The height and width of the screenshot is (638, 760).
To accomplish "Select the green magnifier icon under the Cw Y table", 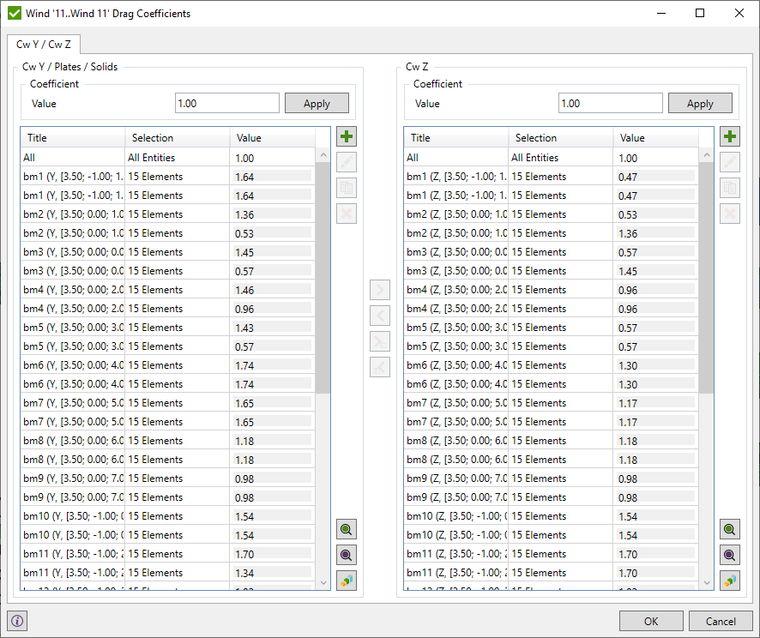I will [347, 529].
